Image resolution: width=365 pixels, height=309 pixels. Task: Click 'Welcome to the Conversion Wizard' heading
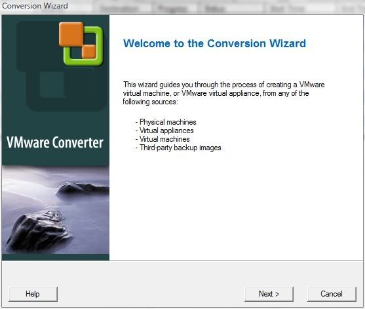(x=214, y=43)
